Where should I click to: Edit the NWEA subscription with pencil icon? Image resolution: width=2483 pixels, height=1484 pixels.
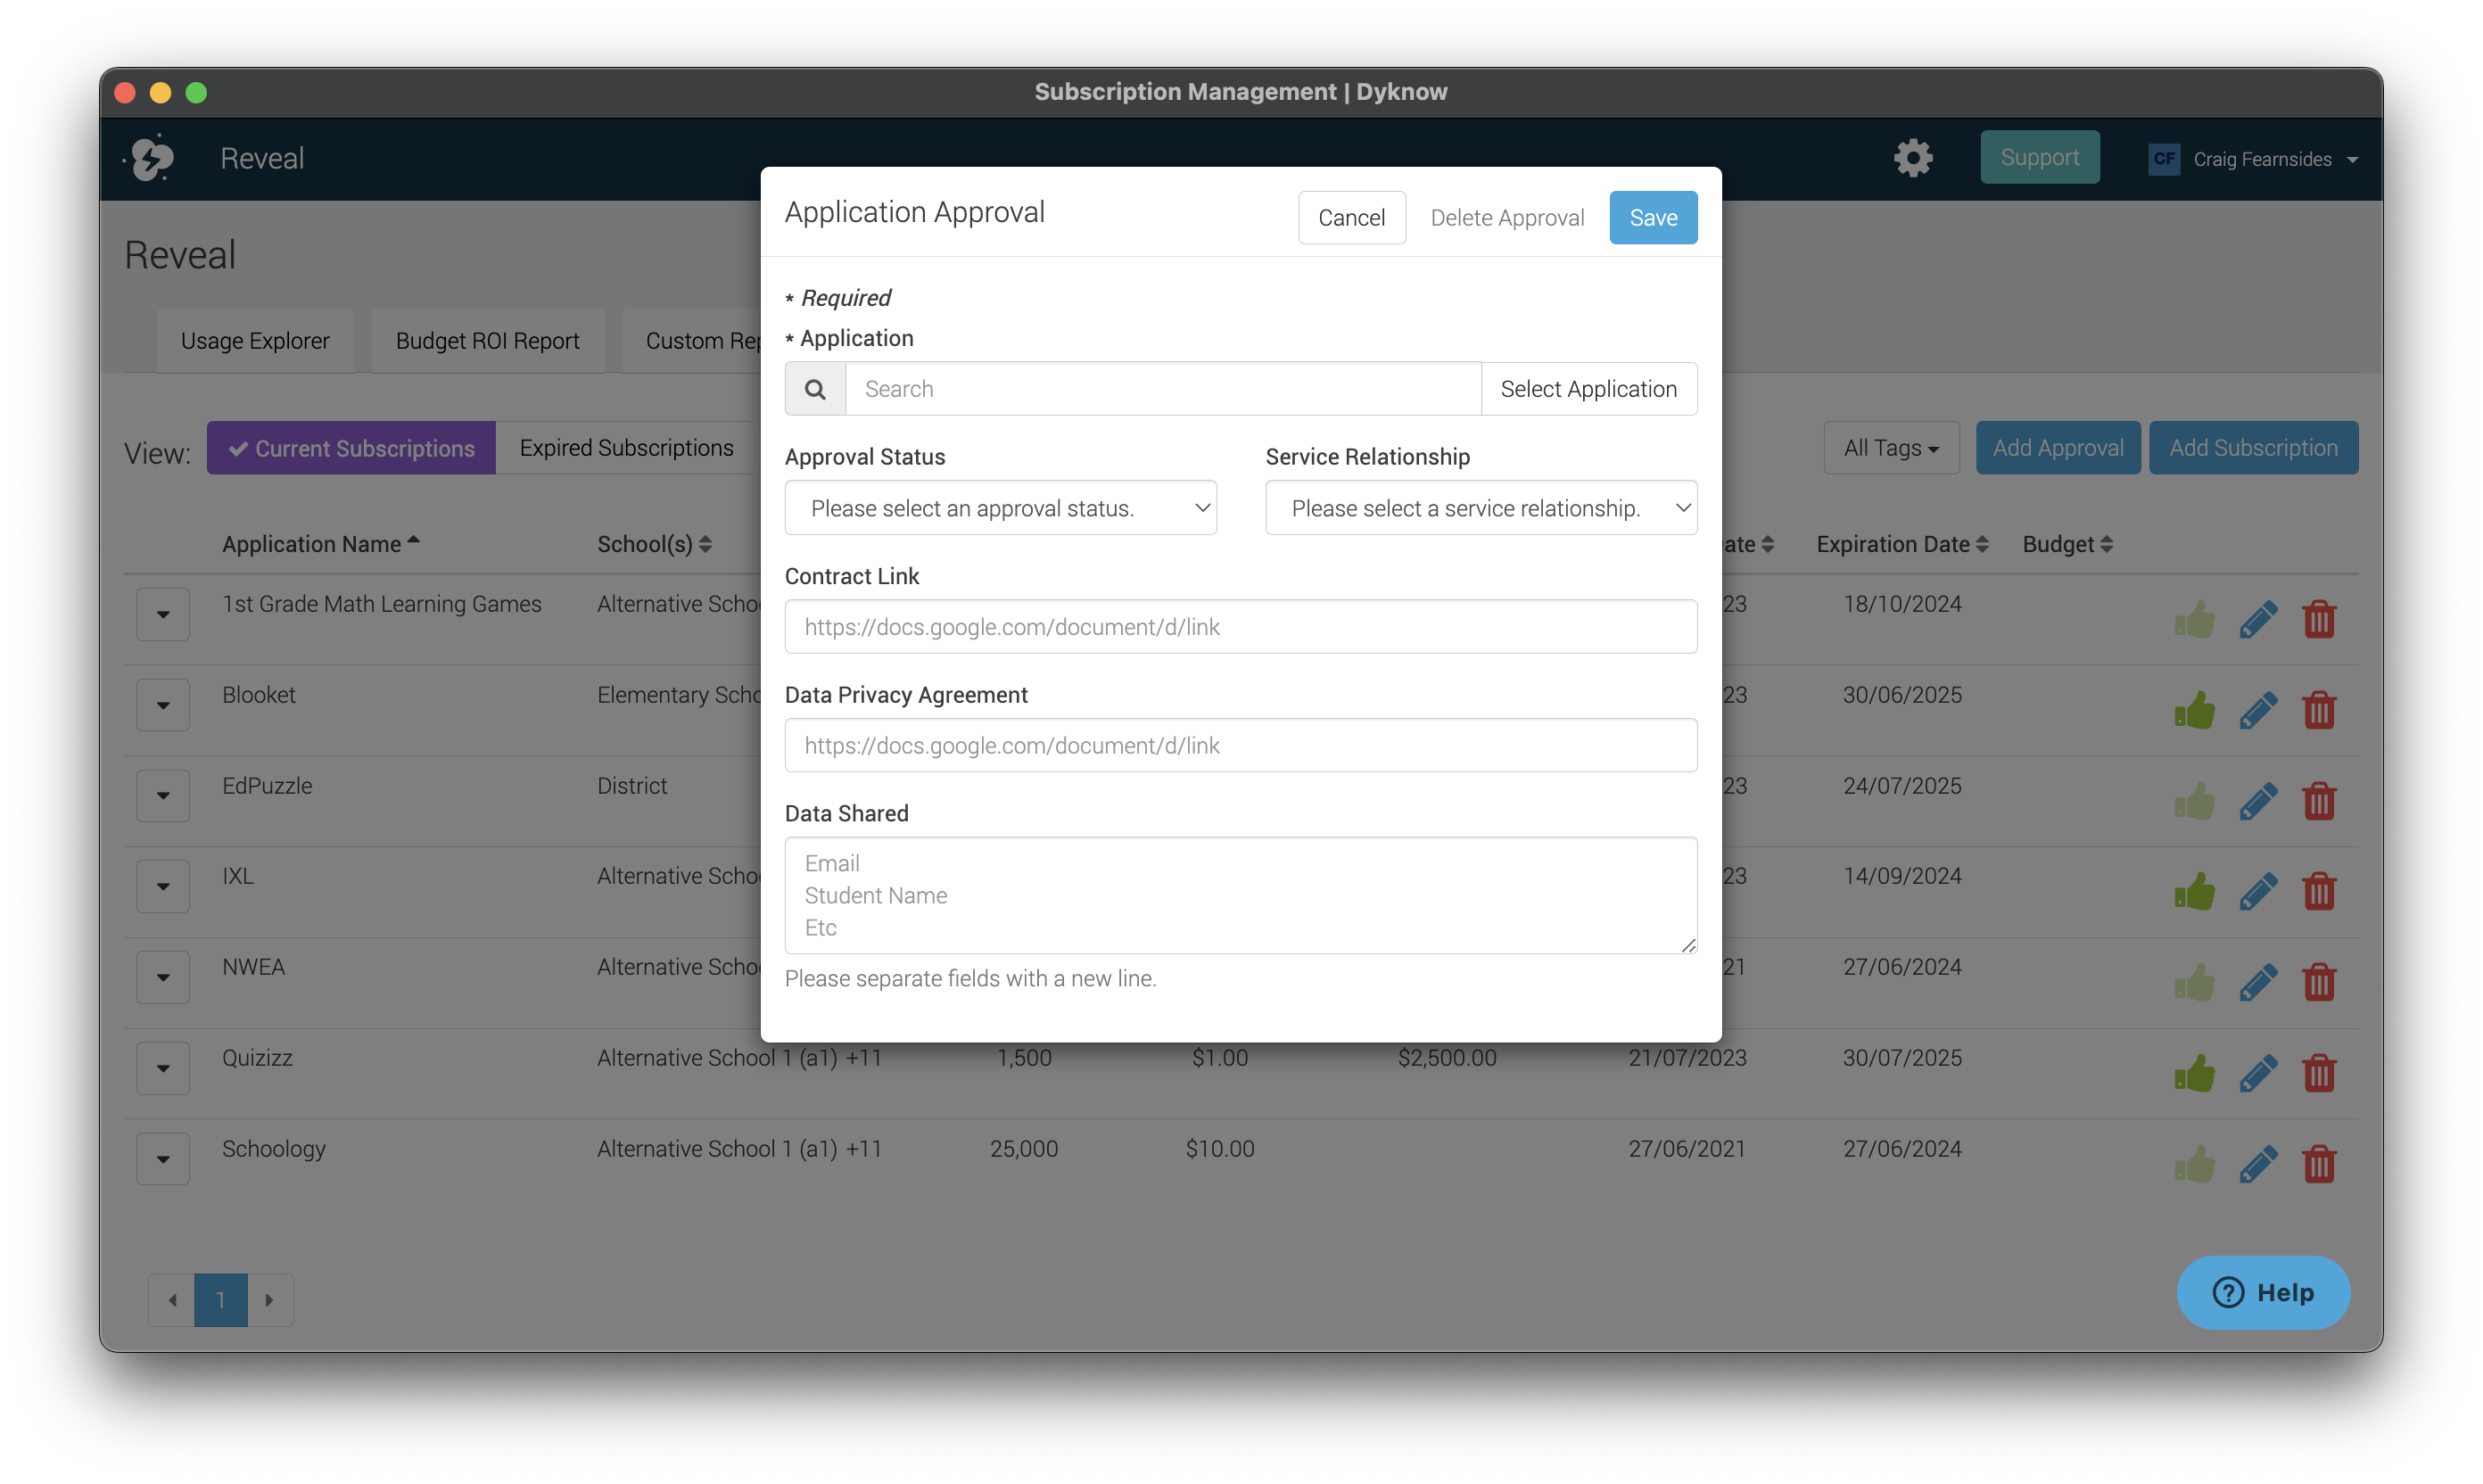tap(2258, 983)
